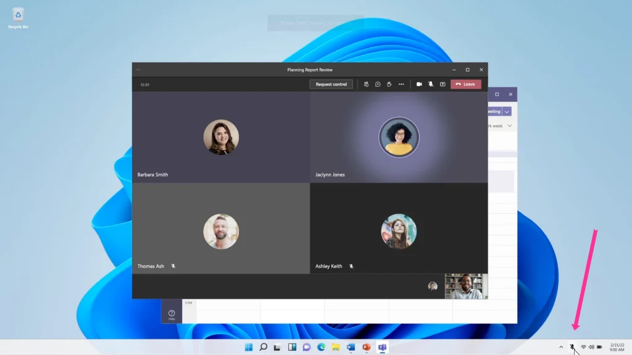Raise your hand in the Teams meeting
632x355 pixels.
(x=389, y=84)
